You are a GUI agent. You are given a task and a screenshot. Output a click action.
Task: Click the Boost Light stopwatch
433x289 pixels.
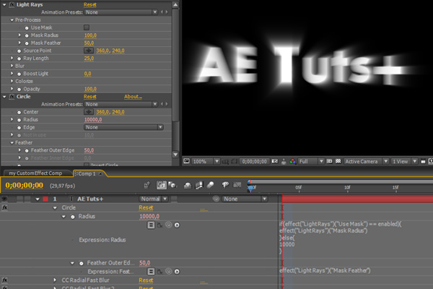coord(19,74)
